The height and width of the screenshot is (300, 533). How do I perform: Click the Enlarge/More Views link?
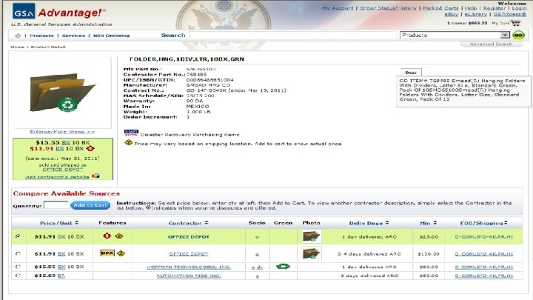coord(62,132)
